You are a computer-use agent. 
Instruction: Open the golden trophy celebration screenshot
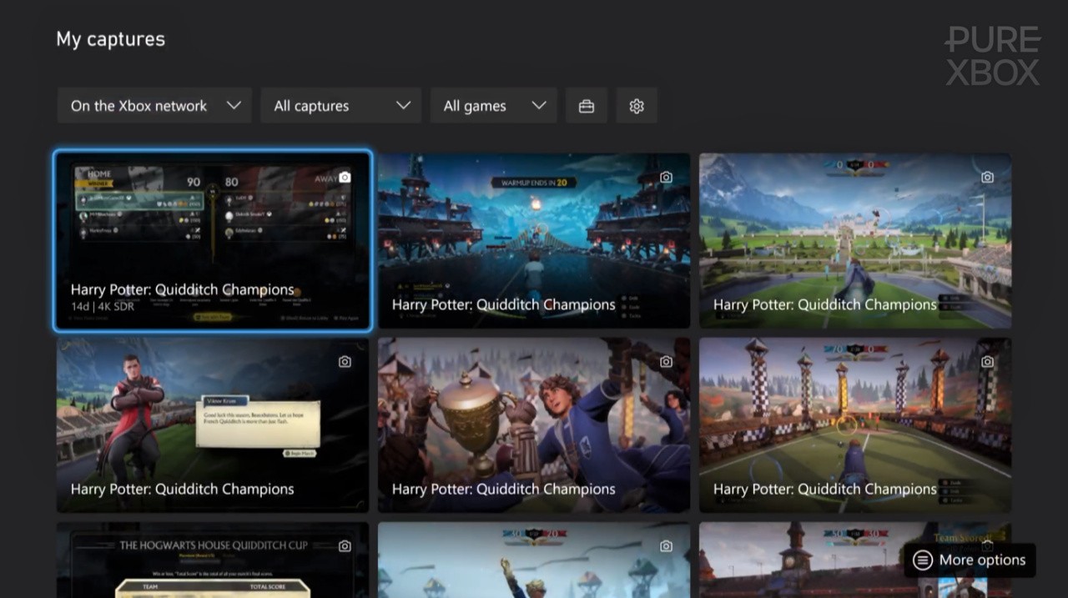pos(534,425)
